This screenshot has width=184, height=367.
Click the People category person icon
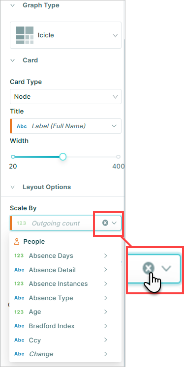pyautogui.click(x=17, y=242)
